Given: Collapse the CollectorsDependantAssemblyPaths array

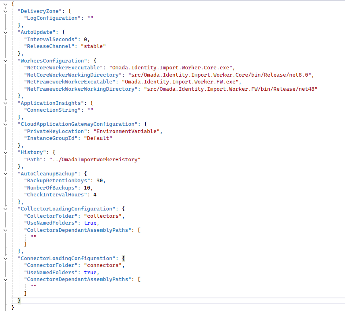Looking at the screenshot, I should pyautogui.click(x=5, y=230).
